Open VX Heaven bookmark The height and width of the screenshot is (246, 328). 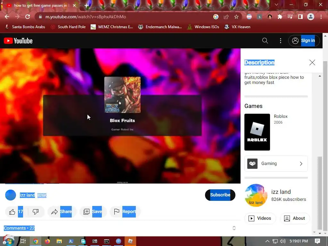(x=237, y=27)
